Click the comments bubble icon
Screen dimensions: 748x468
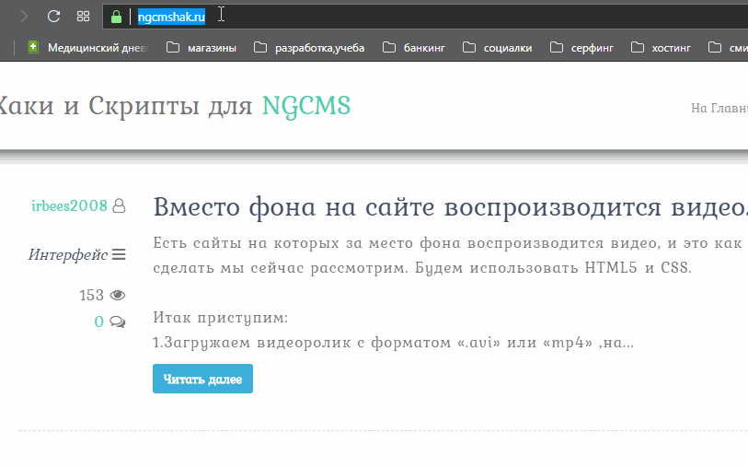(118, 322)
